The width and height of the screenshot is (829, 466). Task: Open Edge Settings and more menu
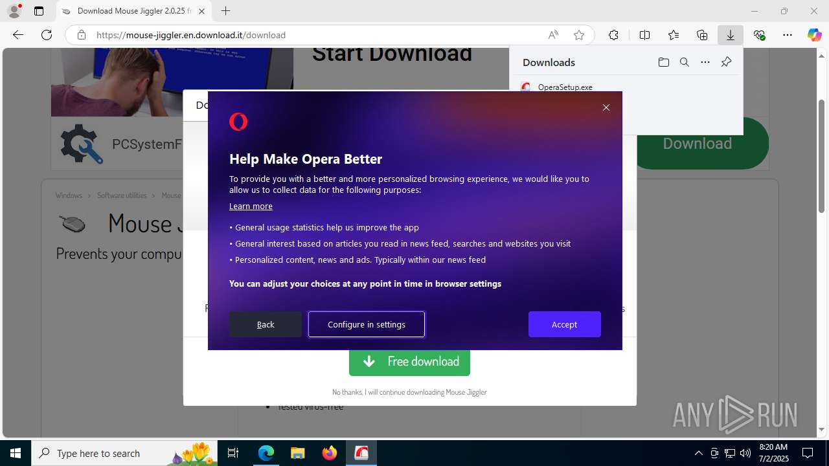pos(788,35)
